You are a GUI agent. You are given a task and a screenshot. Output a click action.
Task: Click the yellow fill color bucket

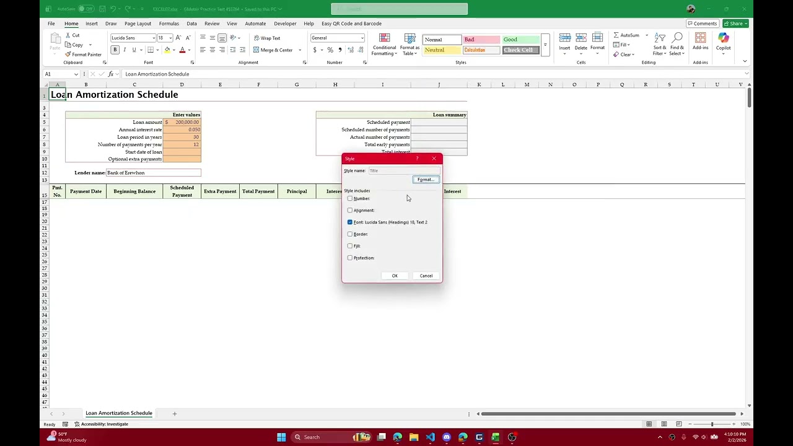click(x=167, y=50)
